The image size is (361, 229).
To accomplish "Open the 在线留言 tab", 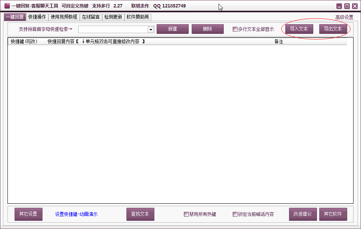I will pos(91,17).
